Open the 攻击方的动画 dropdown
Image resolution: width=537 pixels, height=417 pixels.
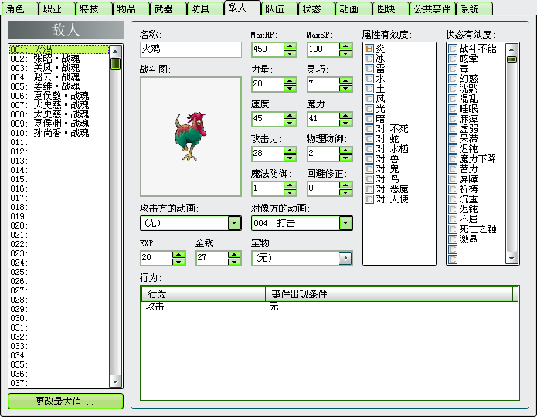[x=235, y=223]
